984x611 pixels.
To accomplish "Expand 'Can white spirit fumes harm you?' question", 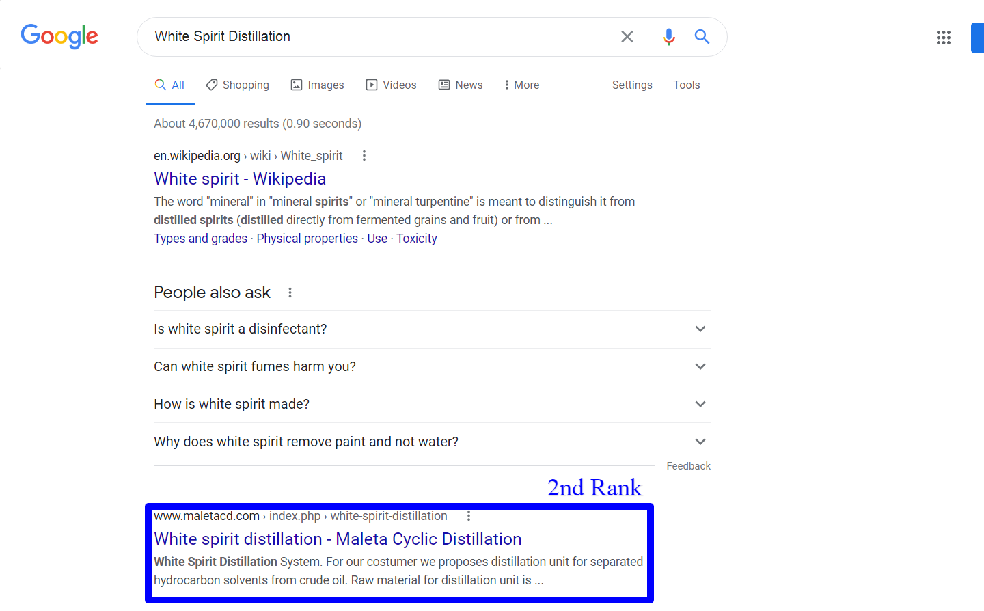I will [x=432, y=367].
